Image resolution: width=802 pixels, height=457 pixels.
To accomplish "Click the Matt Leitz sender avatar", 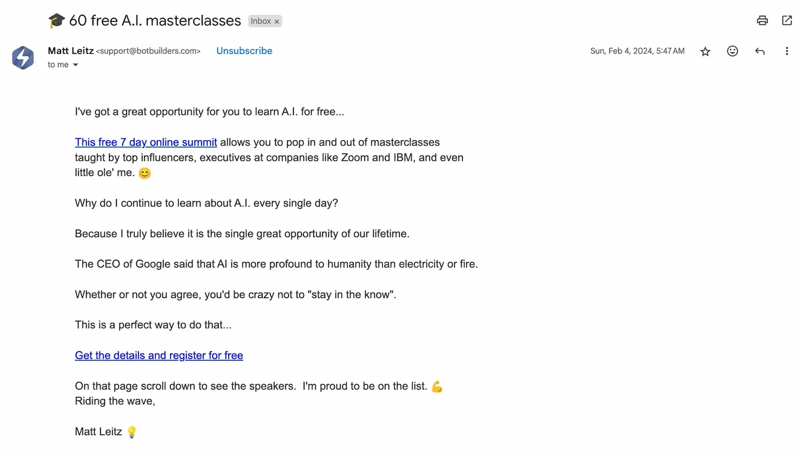I will 23,57.
